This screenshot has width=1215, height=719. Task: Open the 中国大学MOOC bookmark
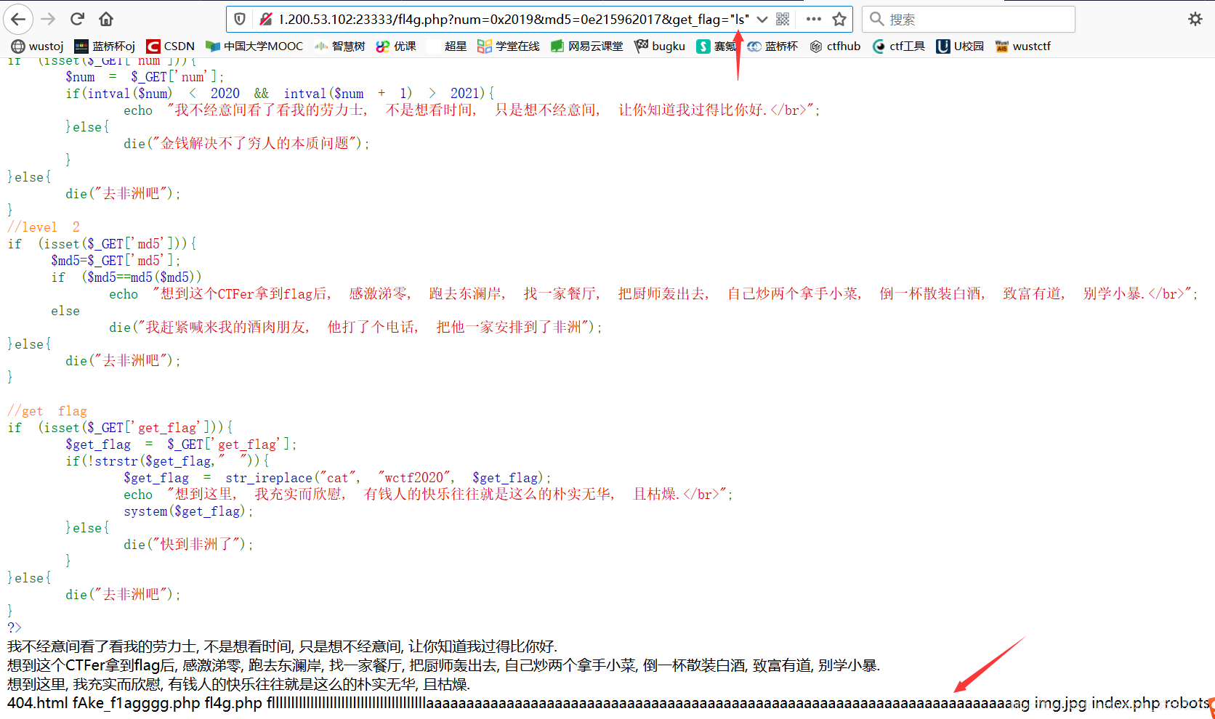tap(254, 46)
